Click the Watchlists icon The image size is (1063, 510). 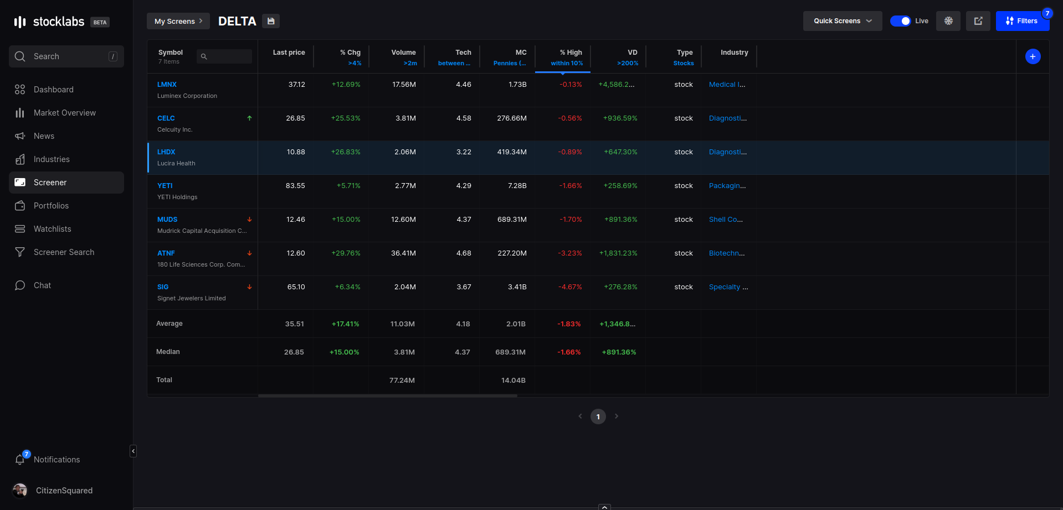(x=20, y=229)
